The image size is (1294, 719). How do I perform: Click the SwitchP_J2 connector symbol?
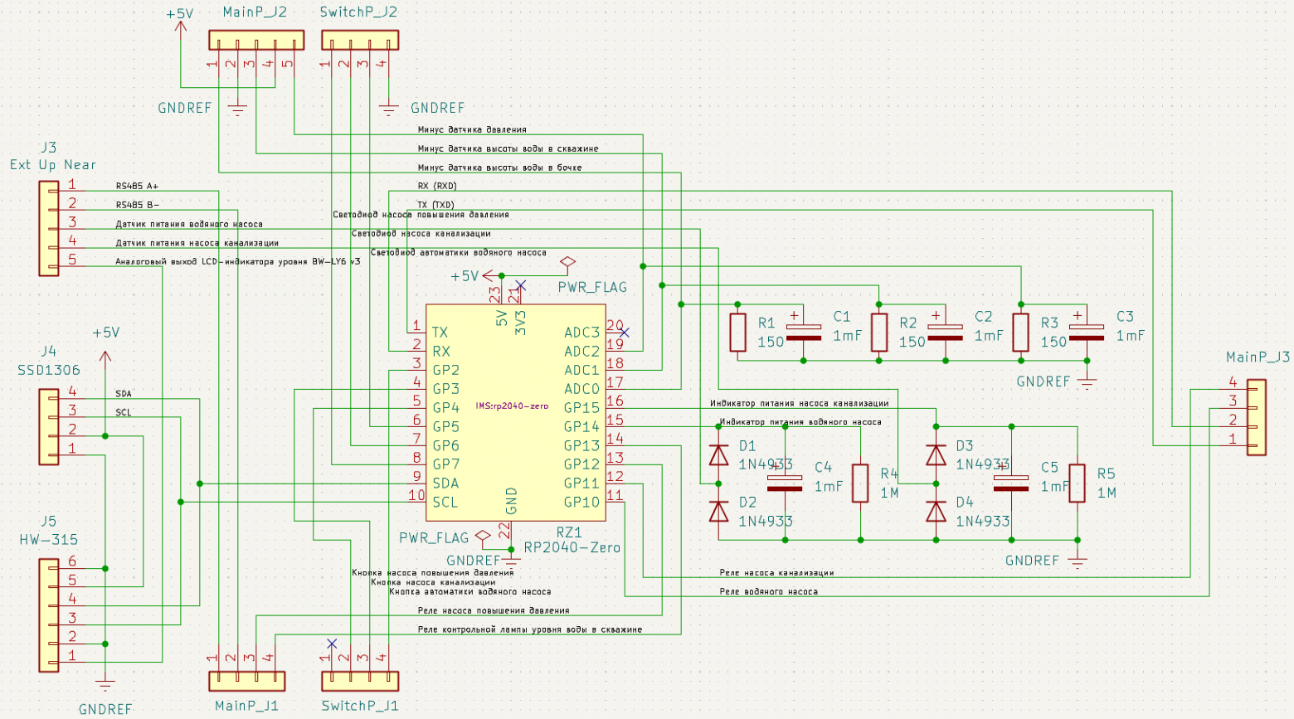[360, 40]
